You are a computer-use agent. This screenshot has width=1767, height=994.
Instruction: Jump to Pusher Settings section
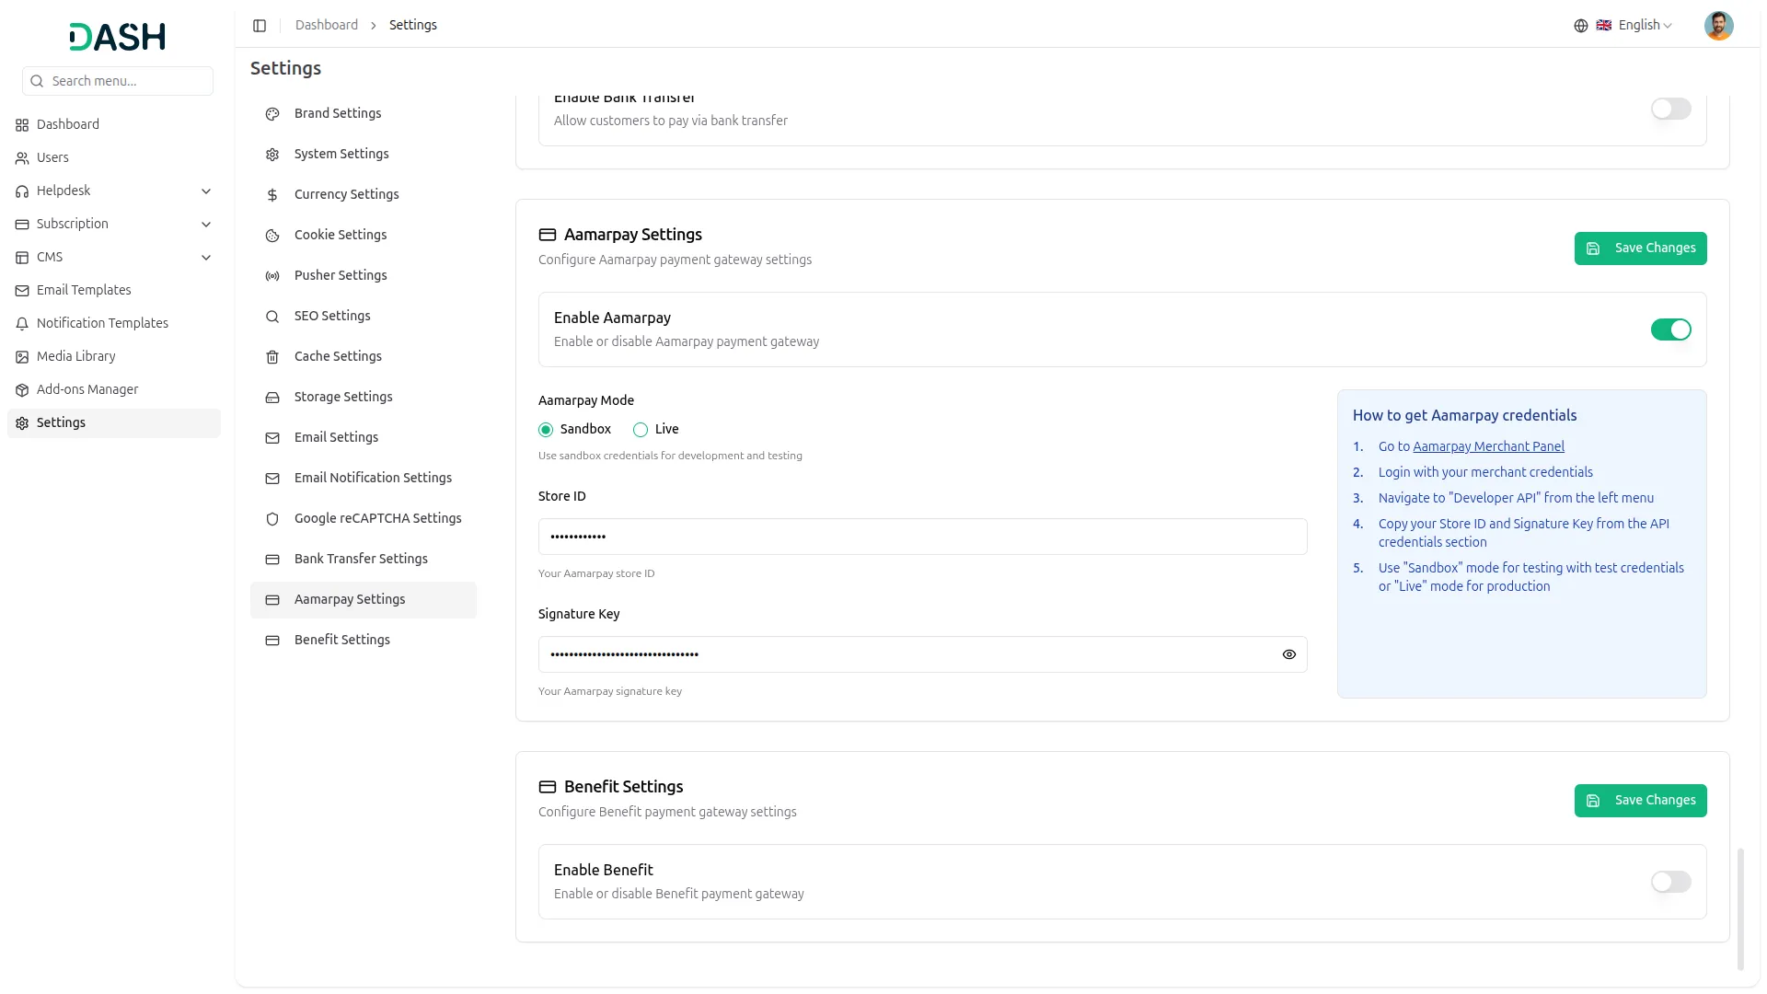[x=364, y=276]
